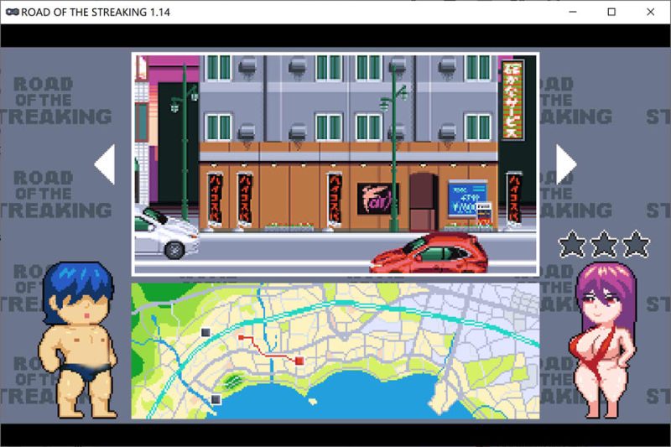The height and width of the screenshot is (447, 671).
Task: Select the last star in the rating row
Action: coord(636,244)
